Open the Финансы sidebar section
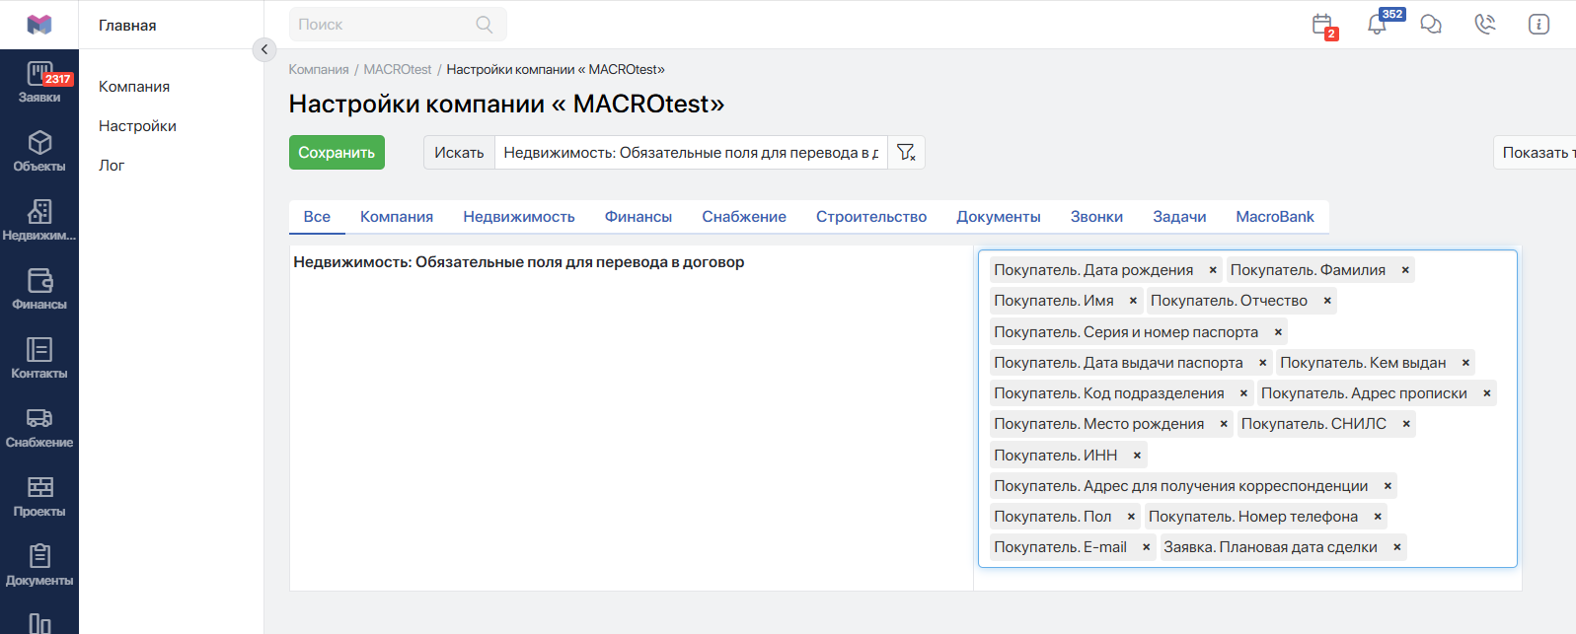This screenshot has height=634, width=1576. click(39, 291)
